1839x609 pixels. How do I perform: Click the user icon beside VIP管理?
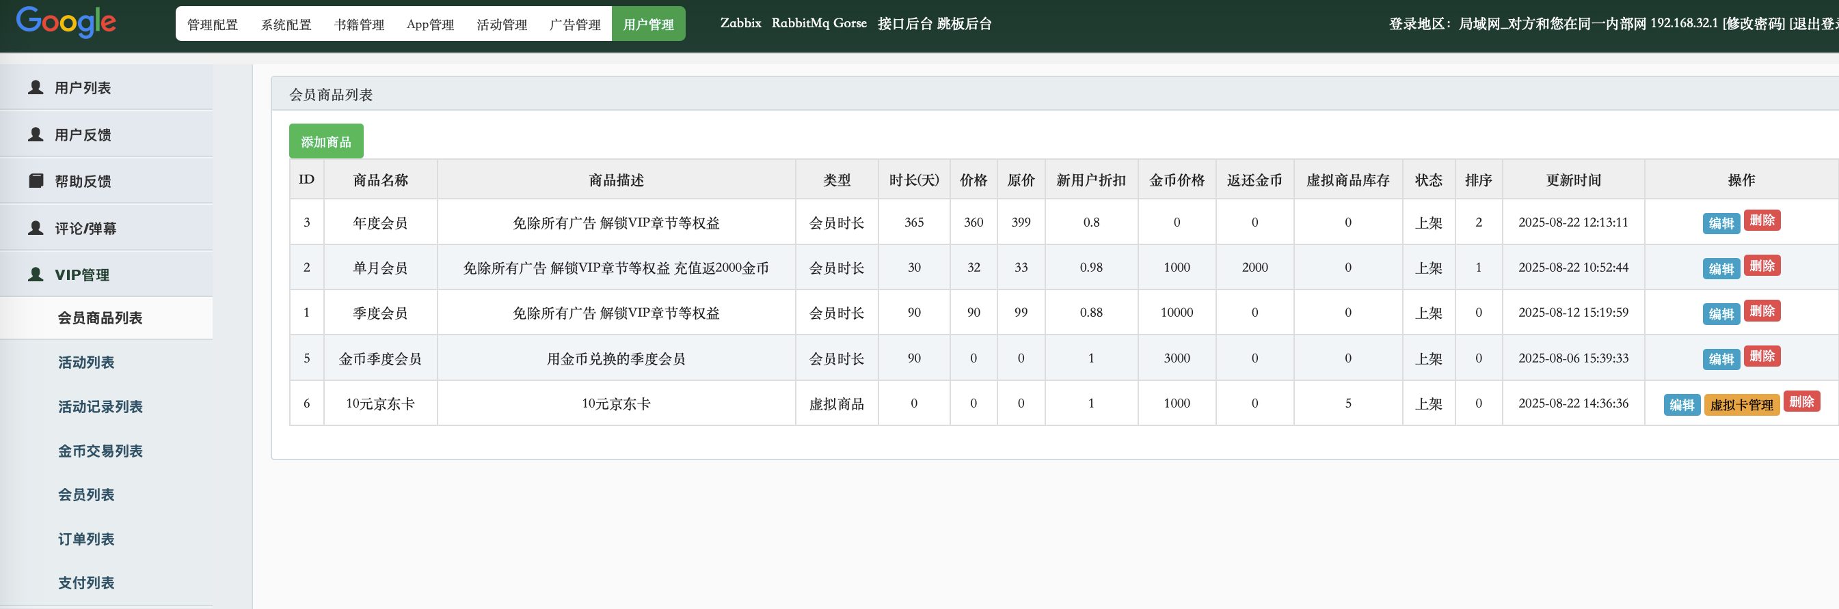(36, 274)
